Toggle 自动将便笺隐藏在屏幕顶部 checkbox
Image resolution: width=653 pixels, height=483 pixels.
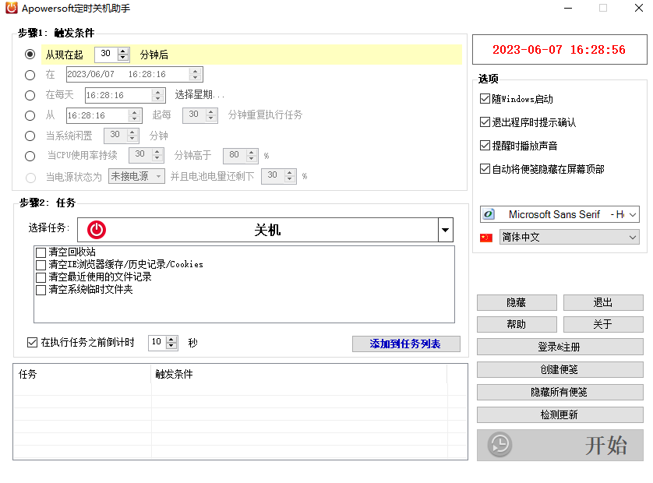(x=485, y=168)
